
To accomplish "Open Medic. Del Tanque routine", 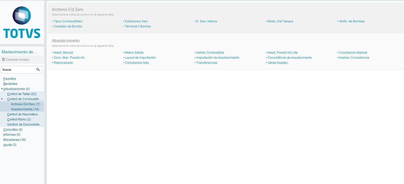I will (280, 21).
